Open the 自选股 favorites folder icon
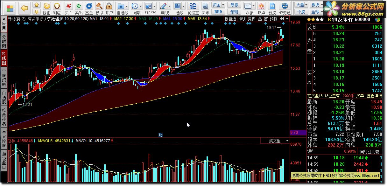Image resolution: width=387 pixels, height=186 pixels. [x=121, y=6]
